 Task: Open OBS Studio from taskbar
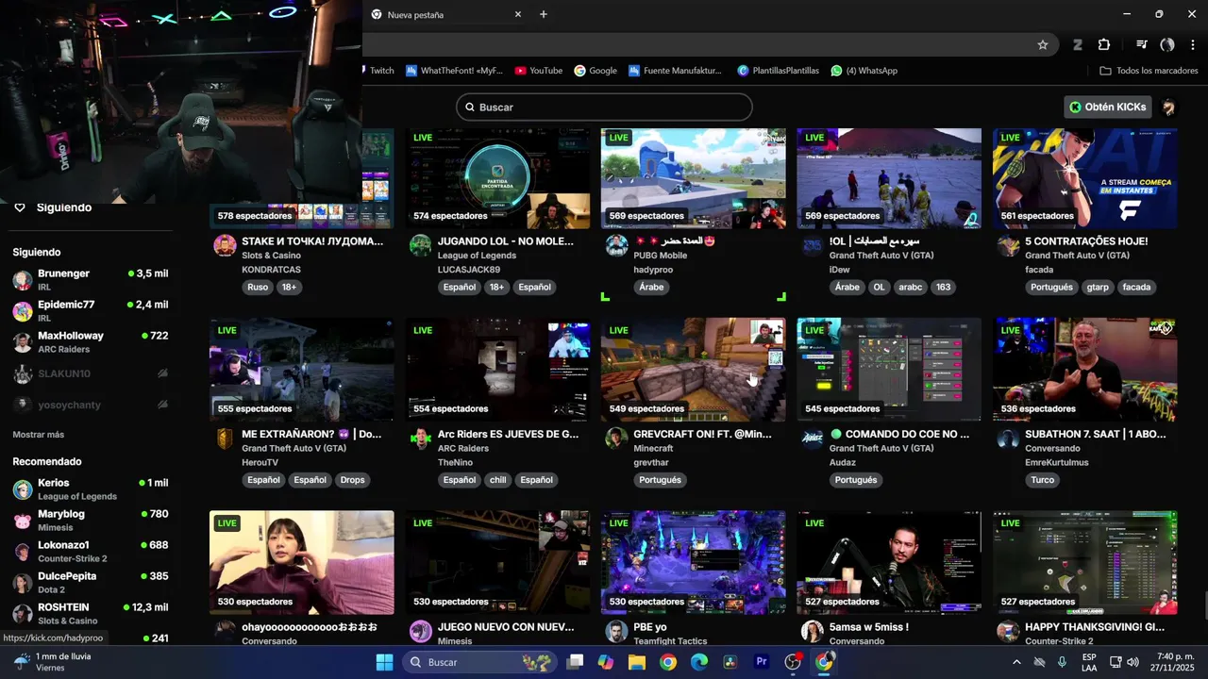point(793,662)
